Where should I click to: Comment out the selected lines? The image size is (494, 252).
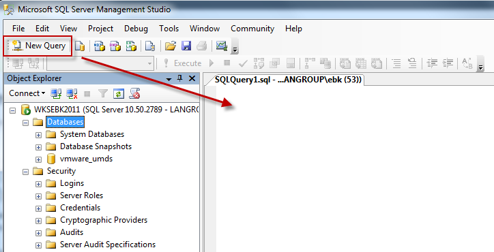(396, 63)
